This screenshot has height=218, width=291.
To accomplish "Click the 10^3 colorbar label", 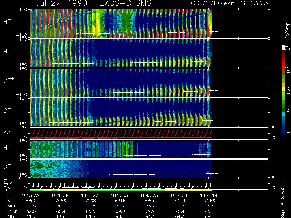I will [287, 70].
